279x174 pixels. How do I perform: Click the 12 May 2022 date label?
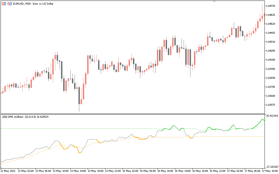9,171
